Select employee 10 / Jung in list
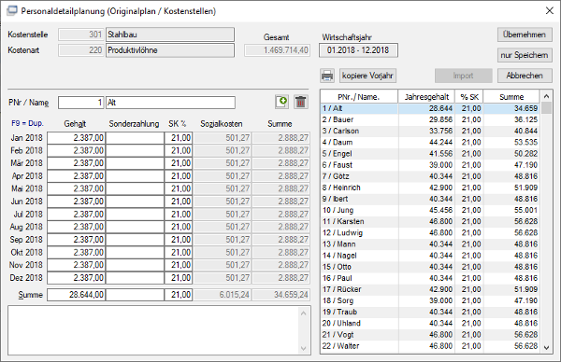Screen dimensions: 561x362 coord(430,210)
